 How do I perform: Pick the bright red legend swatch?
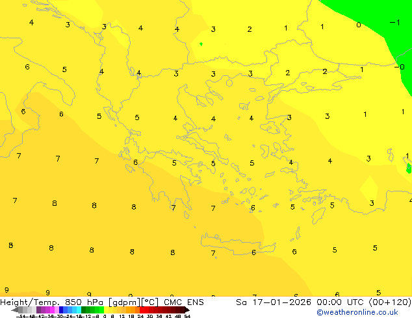(142, 310)
